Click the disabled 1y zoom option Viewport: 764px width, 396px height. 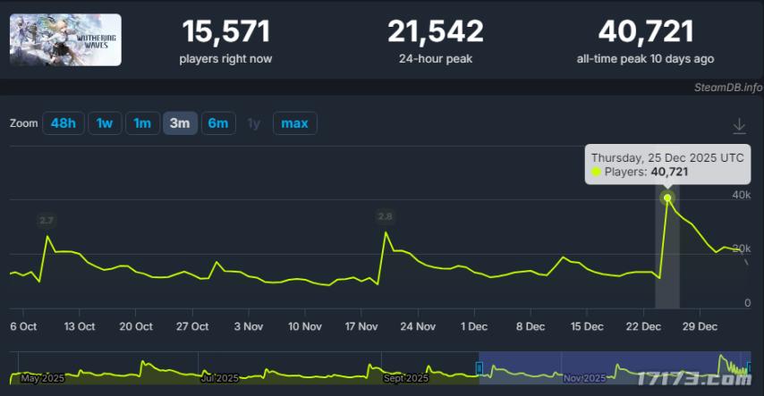point(254,123)
